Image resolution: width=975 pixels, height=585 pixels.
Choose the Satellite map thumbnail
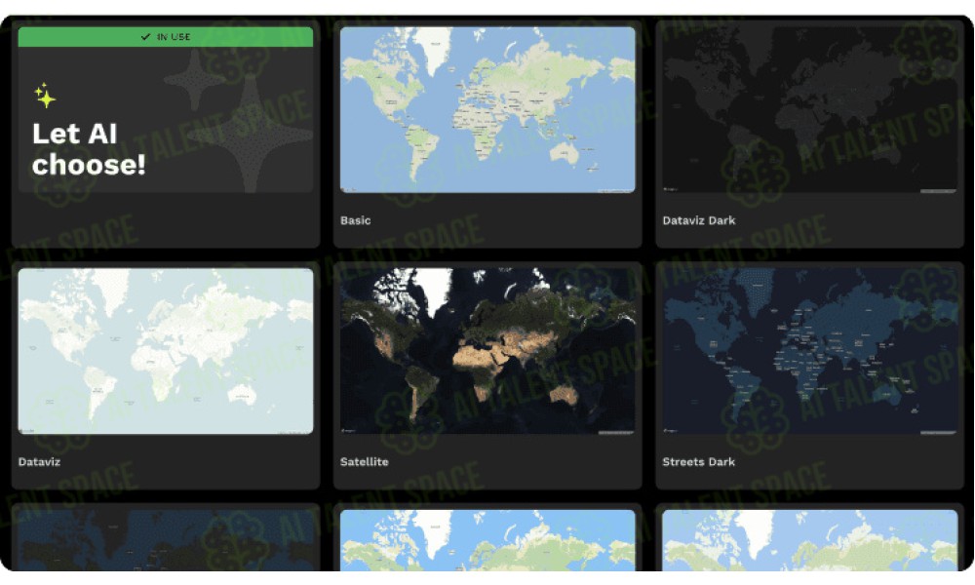(x=487, y=351)
